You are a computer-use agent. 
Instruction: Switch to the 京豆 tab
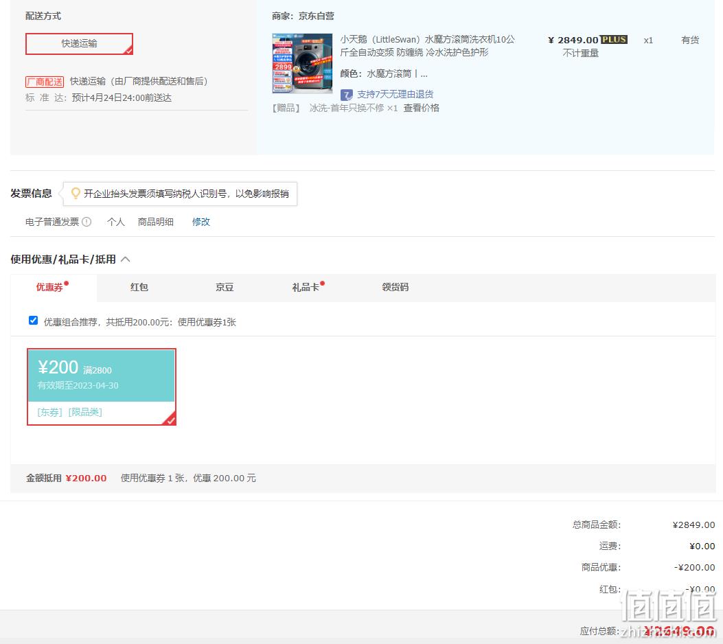click(x=225, y=287)
